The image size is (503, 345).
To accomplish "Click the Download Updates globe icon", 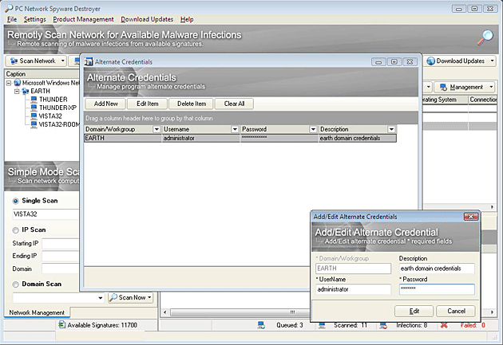I will [430, 61].
